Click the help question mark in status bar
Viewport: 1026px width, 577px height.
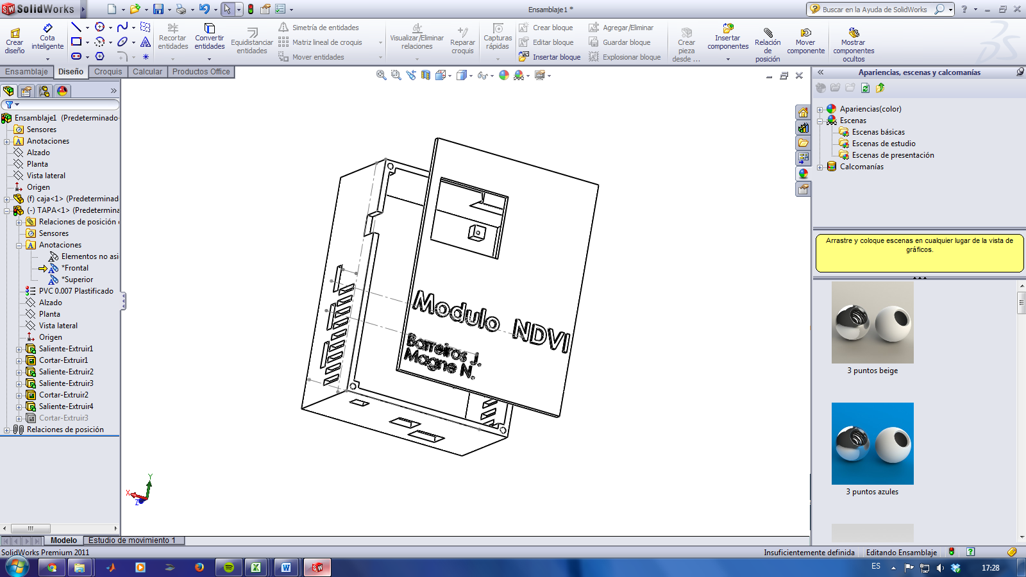pos(970,552)
